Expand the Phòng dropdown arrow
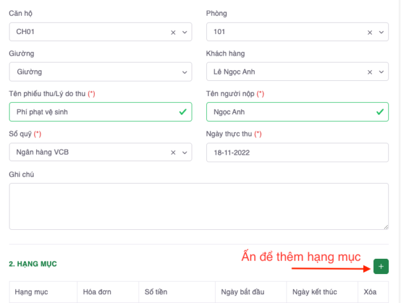This screenshot has height=303, width=401. tap(382, 32)
